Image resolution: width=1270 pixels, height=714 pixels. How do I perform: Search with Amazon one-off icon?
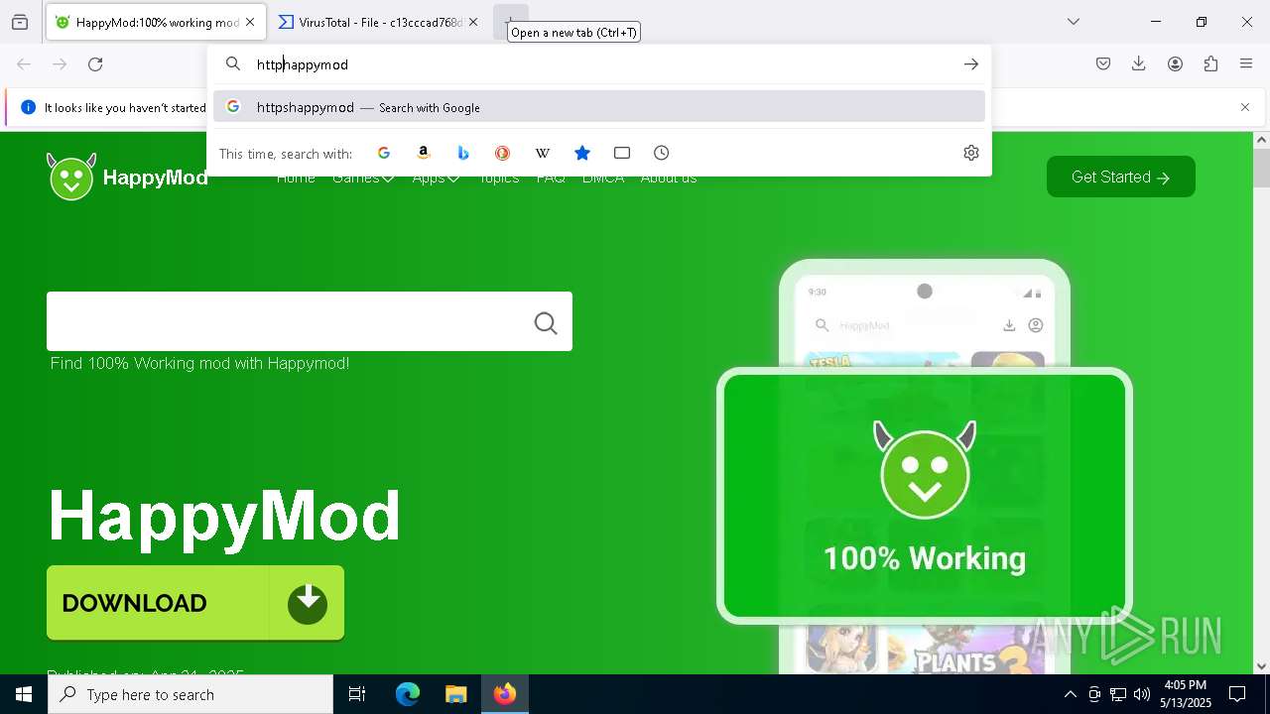(424, 153)
